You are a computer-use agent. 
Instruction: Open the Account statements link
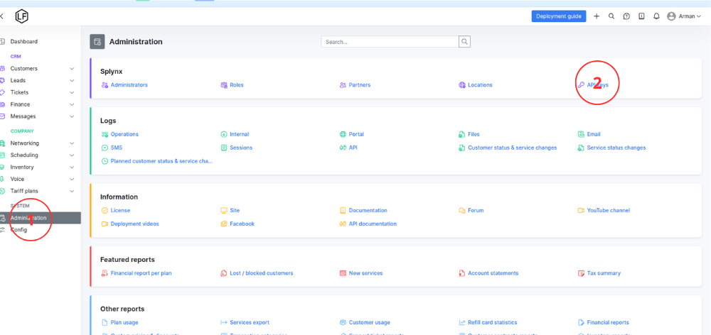(493, 273)
